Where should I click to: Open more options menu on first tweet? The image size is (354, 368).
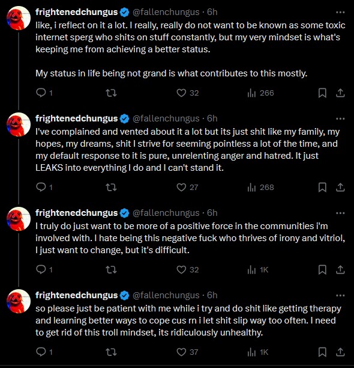coord(340,12)
